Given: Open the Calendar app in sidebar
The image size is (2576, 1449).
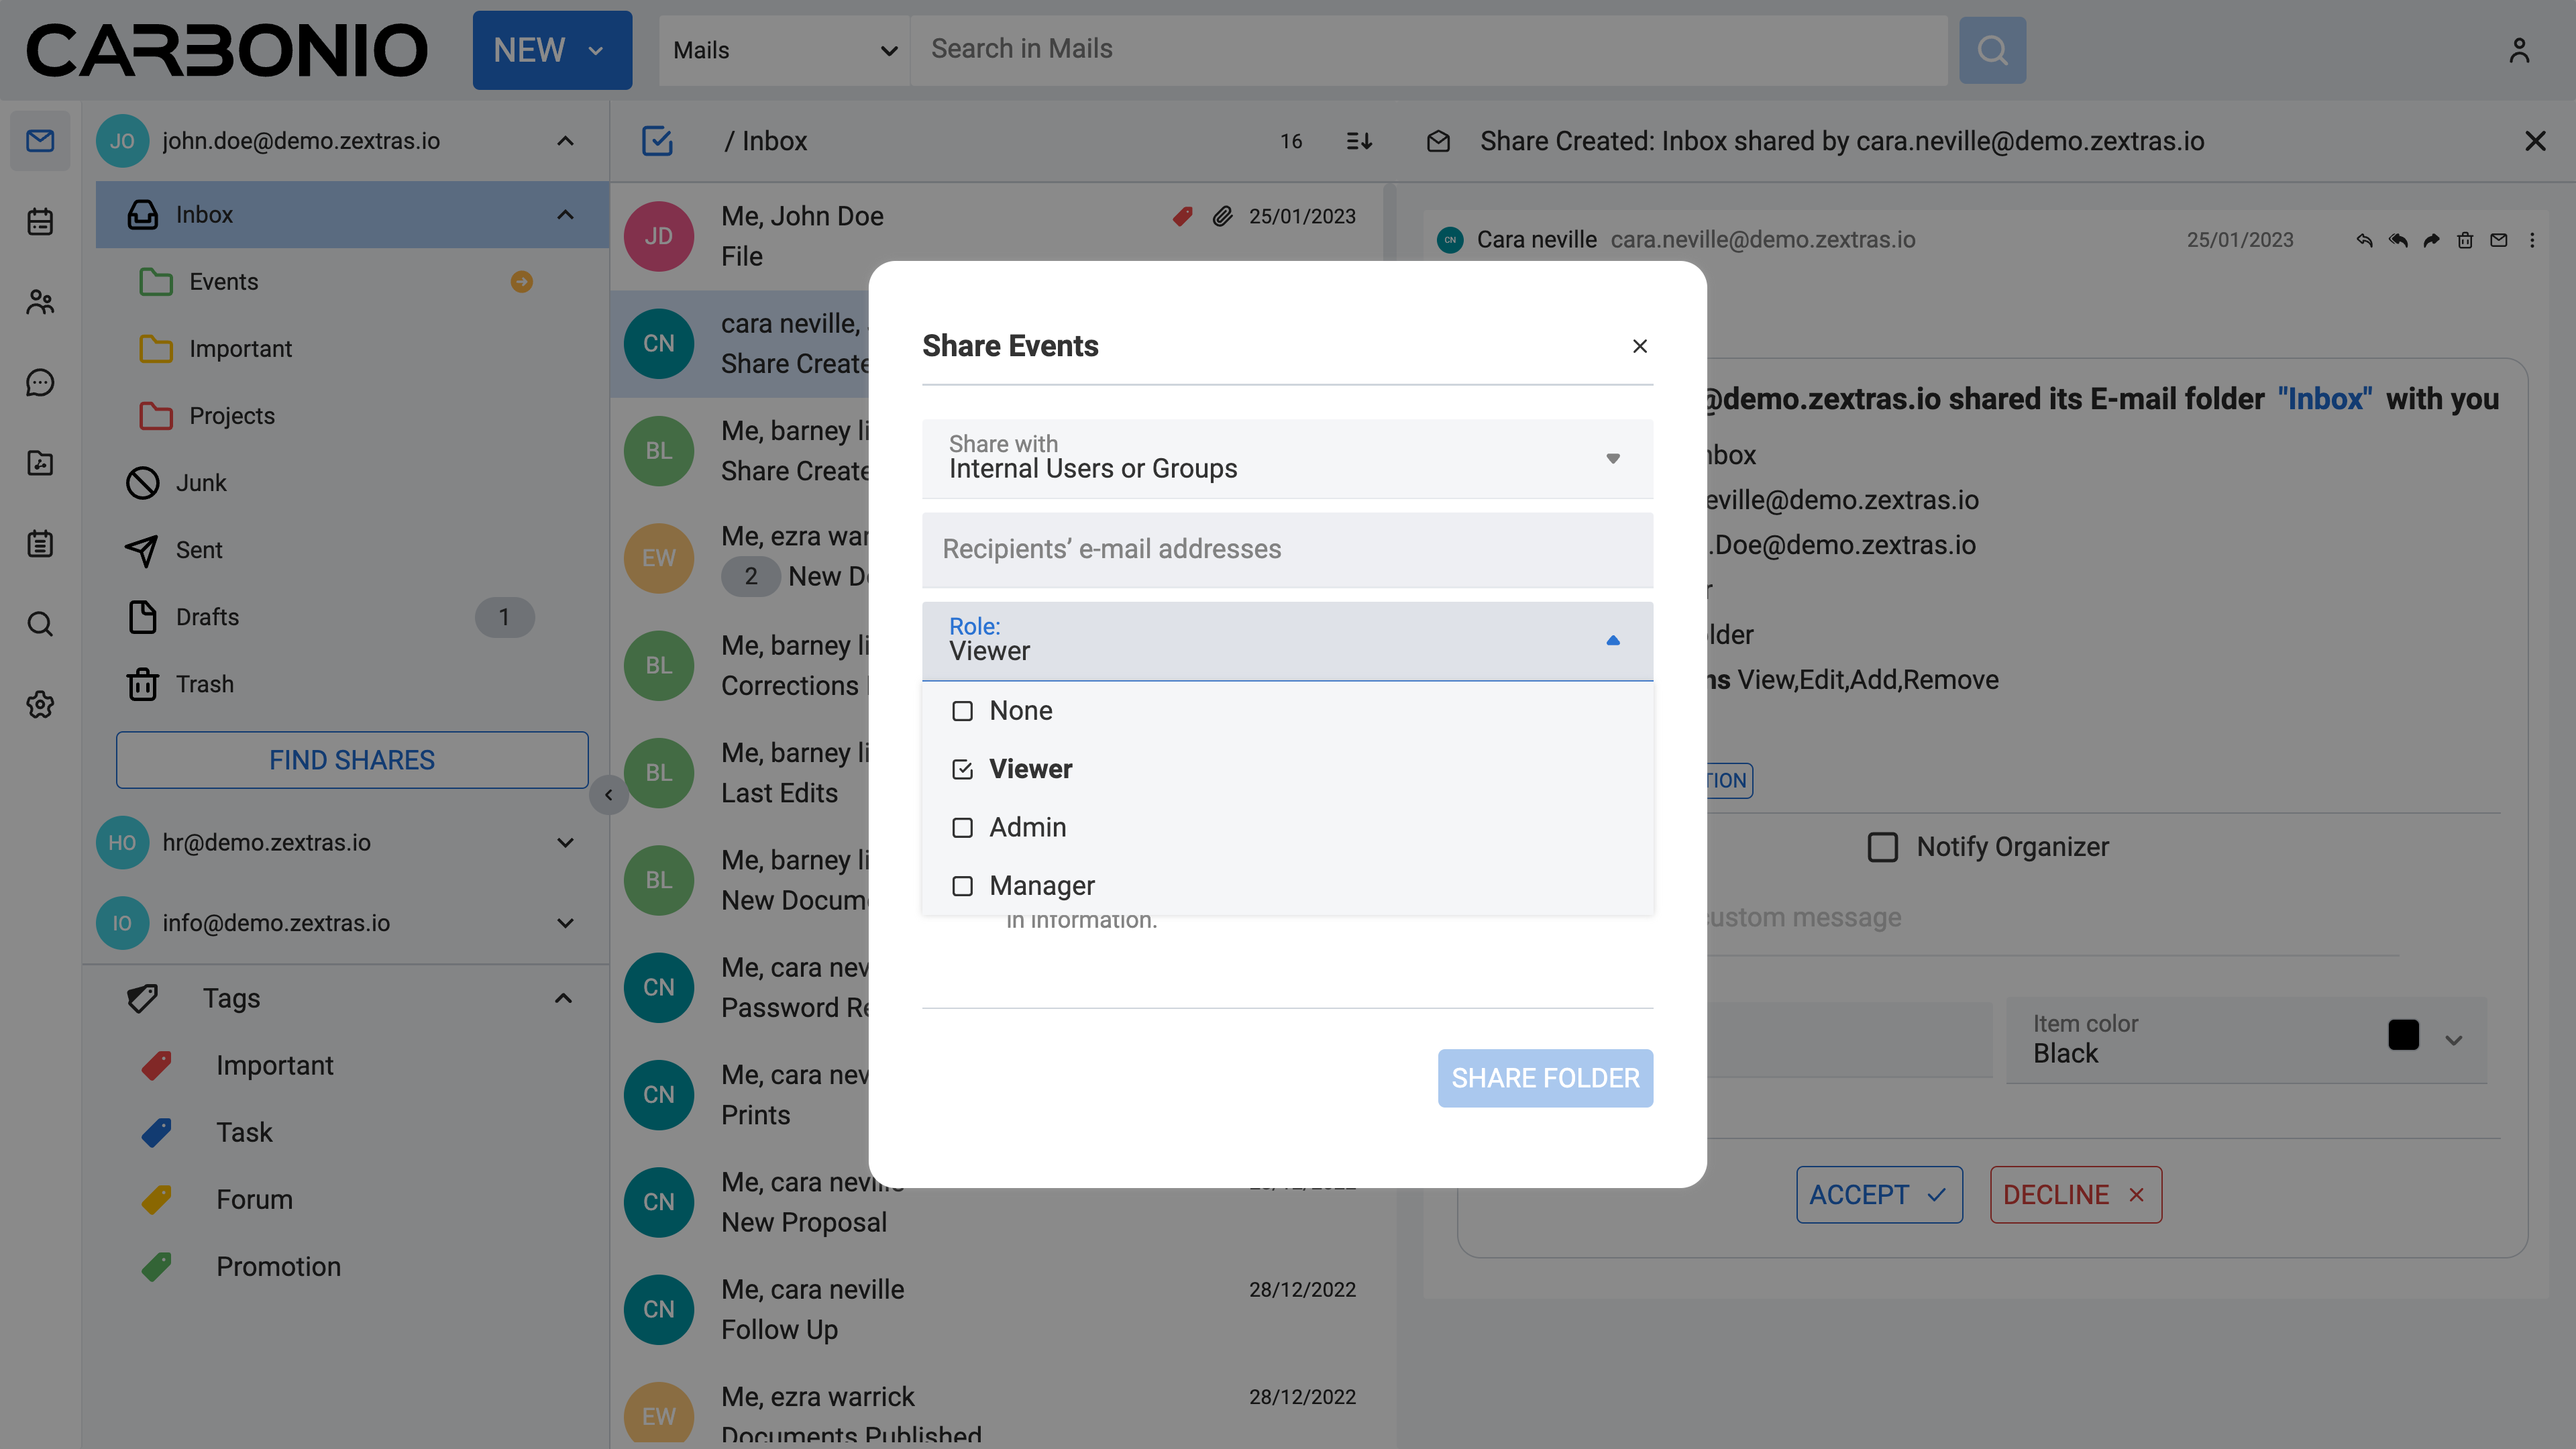Looking at the screenshot, I should pyautogui.click(x=40, y=221).
